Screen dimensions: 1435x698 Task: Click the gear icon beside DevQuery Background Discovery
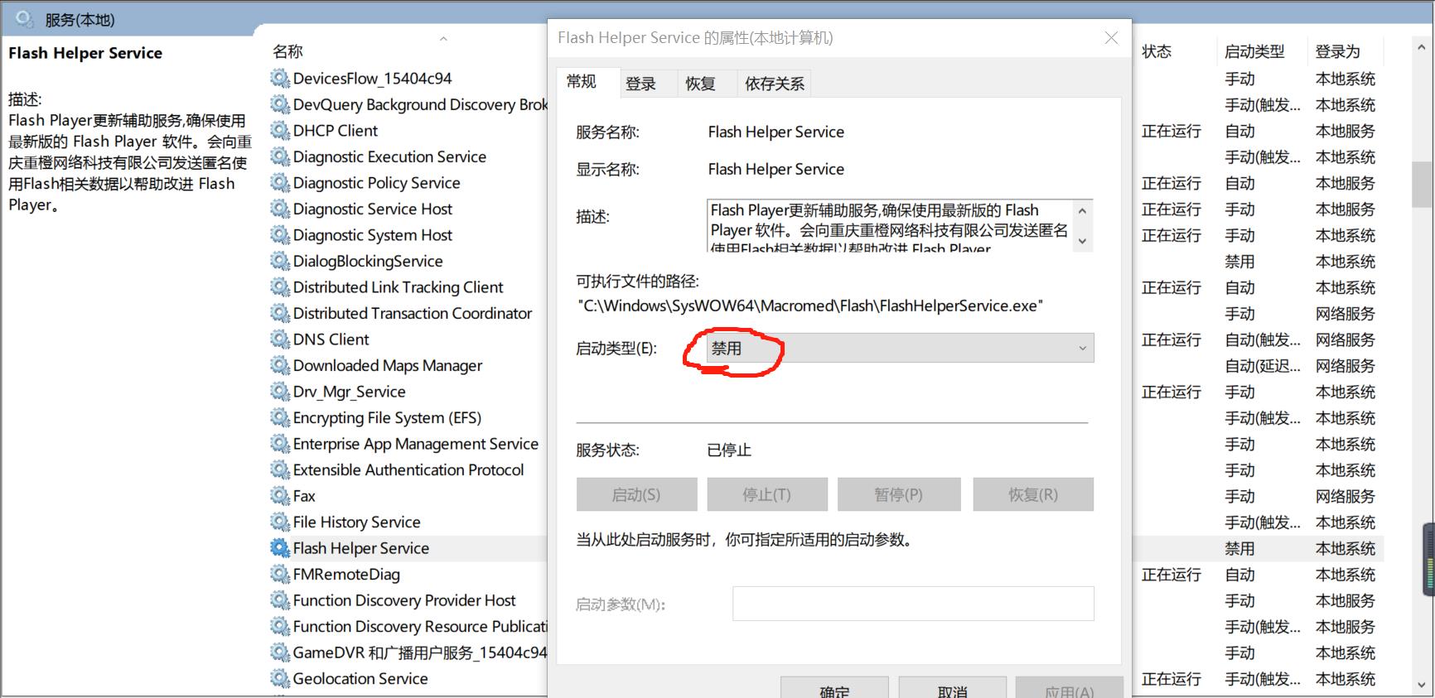280,104
